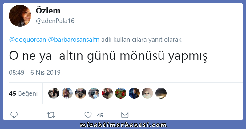Open the Özlem display name link
The height and width of the screenshot is (129, 246).
tap(48, 11)
